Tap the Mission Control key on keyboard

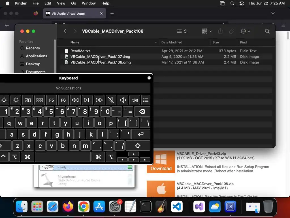click(x=28, y=100)
